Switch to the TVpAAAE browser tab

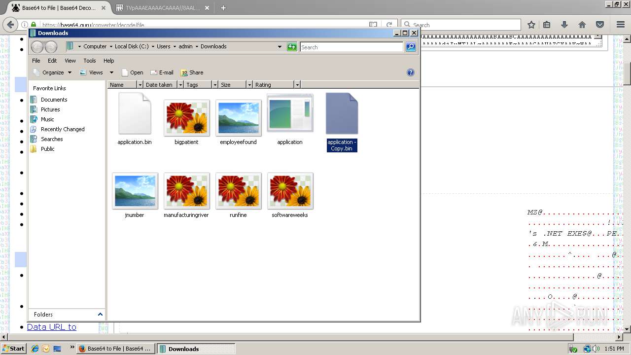[x=163, y=8]
